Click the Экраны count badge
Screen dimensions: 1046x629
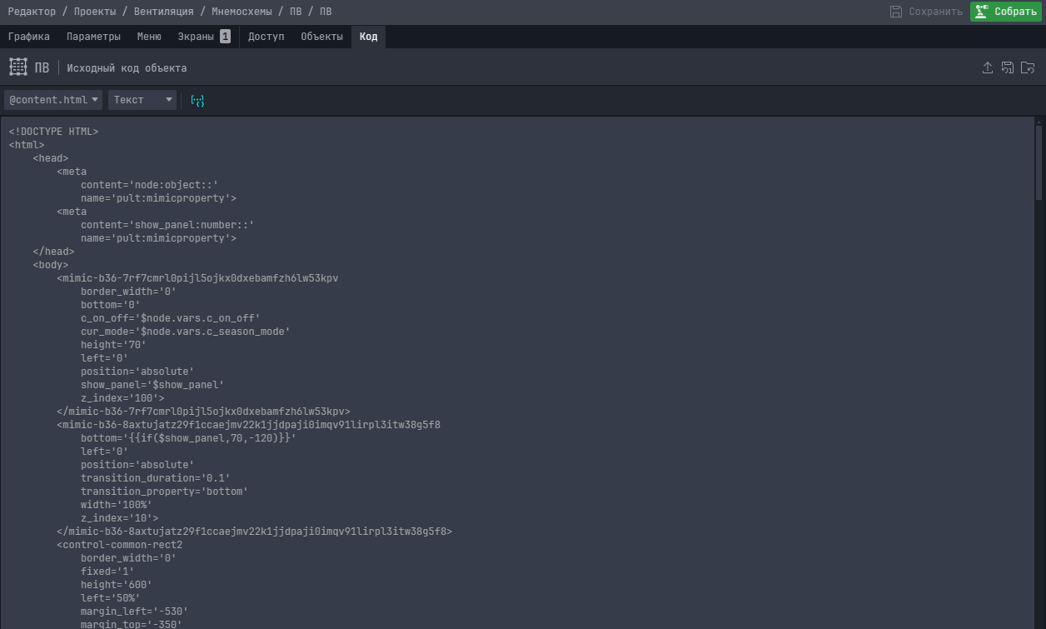point(225,37)
